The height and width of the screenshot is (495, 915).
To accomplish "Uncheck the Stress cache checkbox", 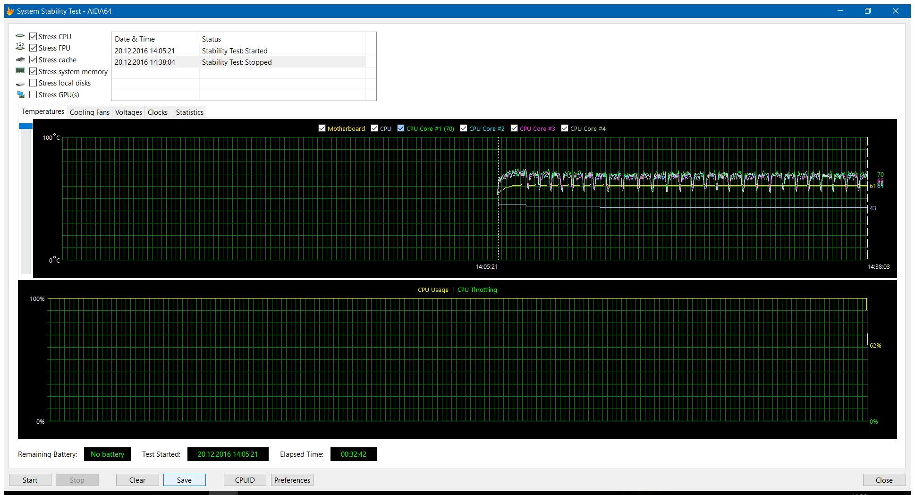I will 33,60.
